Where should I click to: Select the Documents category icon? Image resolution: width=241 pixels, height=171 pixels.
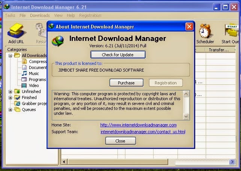pos(24,67)
